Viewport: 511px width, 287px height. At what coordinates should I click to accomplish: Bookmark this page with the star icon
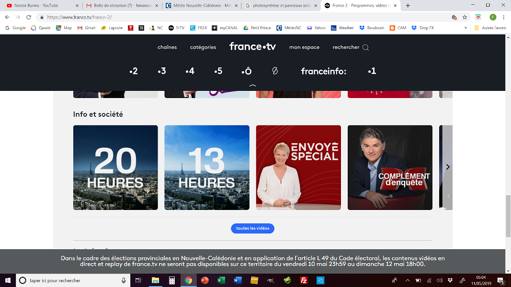coord(465,17)
